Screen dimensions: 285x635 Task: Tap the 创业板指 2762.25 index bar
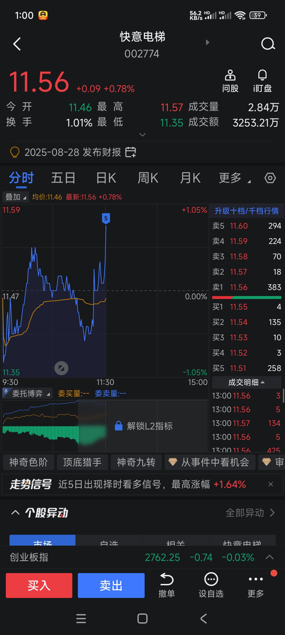[x=142, y=557]
